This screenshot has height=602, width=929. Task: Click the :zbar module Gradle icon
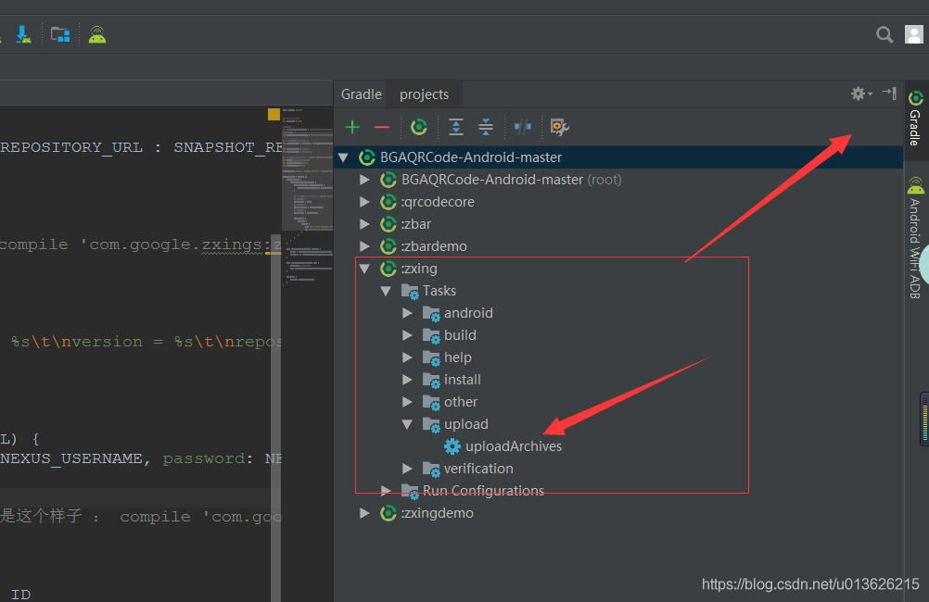coord(388,224)
